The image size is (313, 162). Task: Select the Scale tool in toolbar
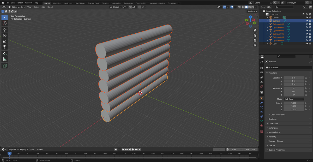point(4,41)
